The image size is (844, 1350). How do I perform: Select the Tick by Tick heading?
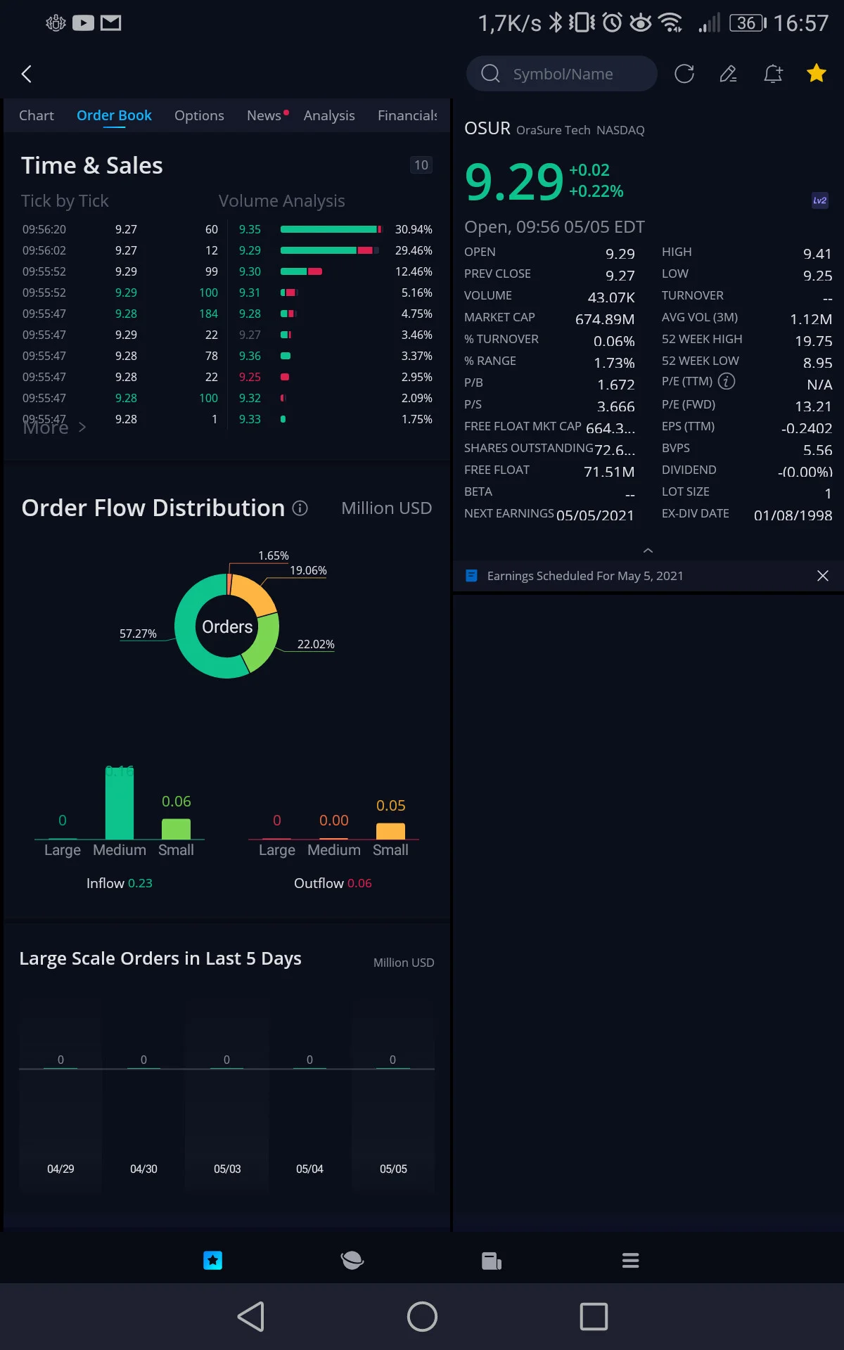pyautogui.click(x=65, y=201)
